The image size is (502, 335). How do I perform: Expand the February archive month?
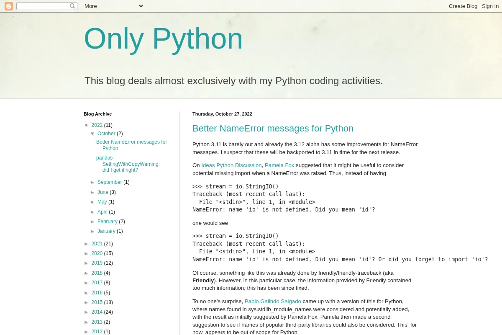pos(92,222)
